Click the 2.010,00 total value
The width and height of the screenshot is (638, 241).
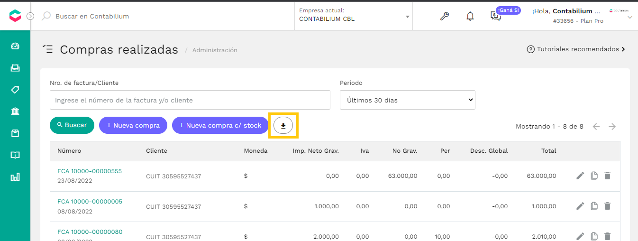pyautogui.click(x=543, y=237)
